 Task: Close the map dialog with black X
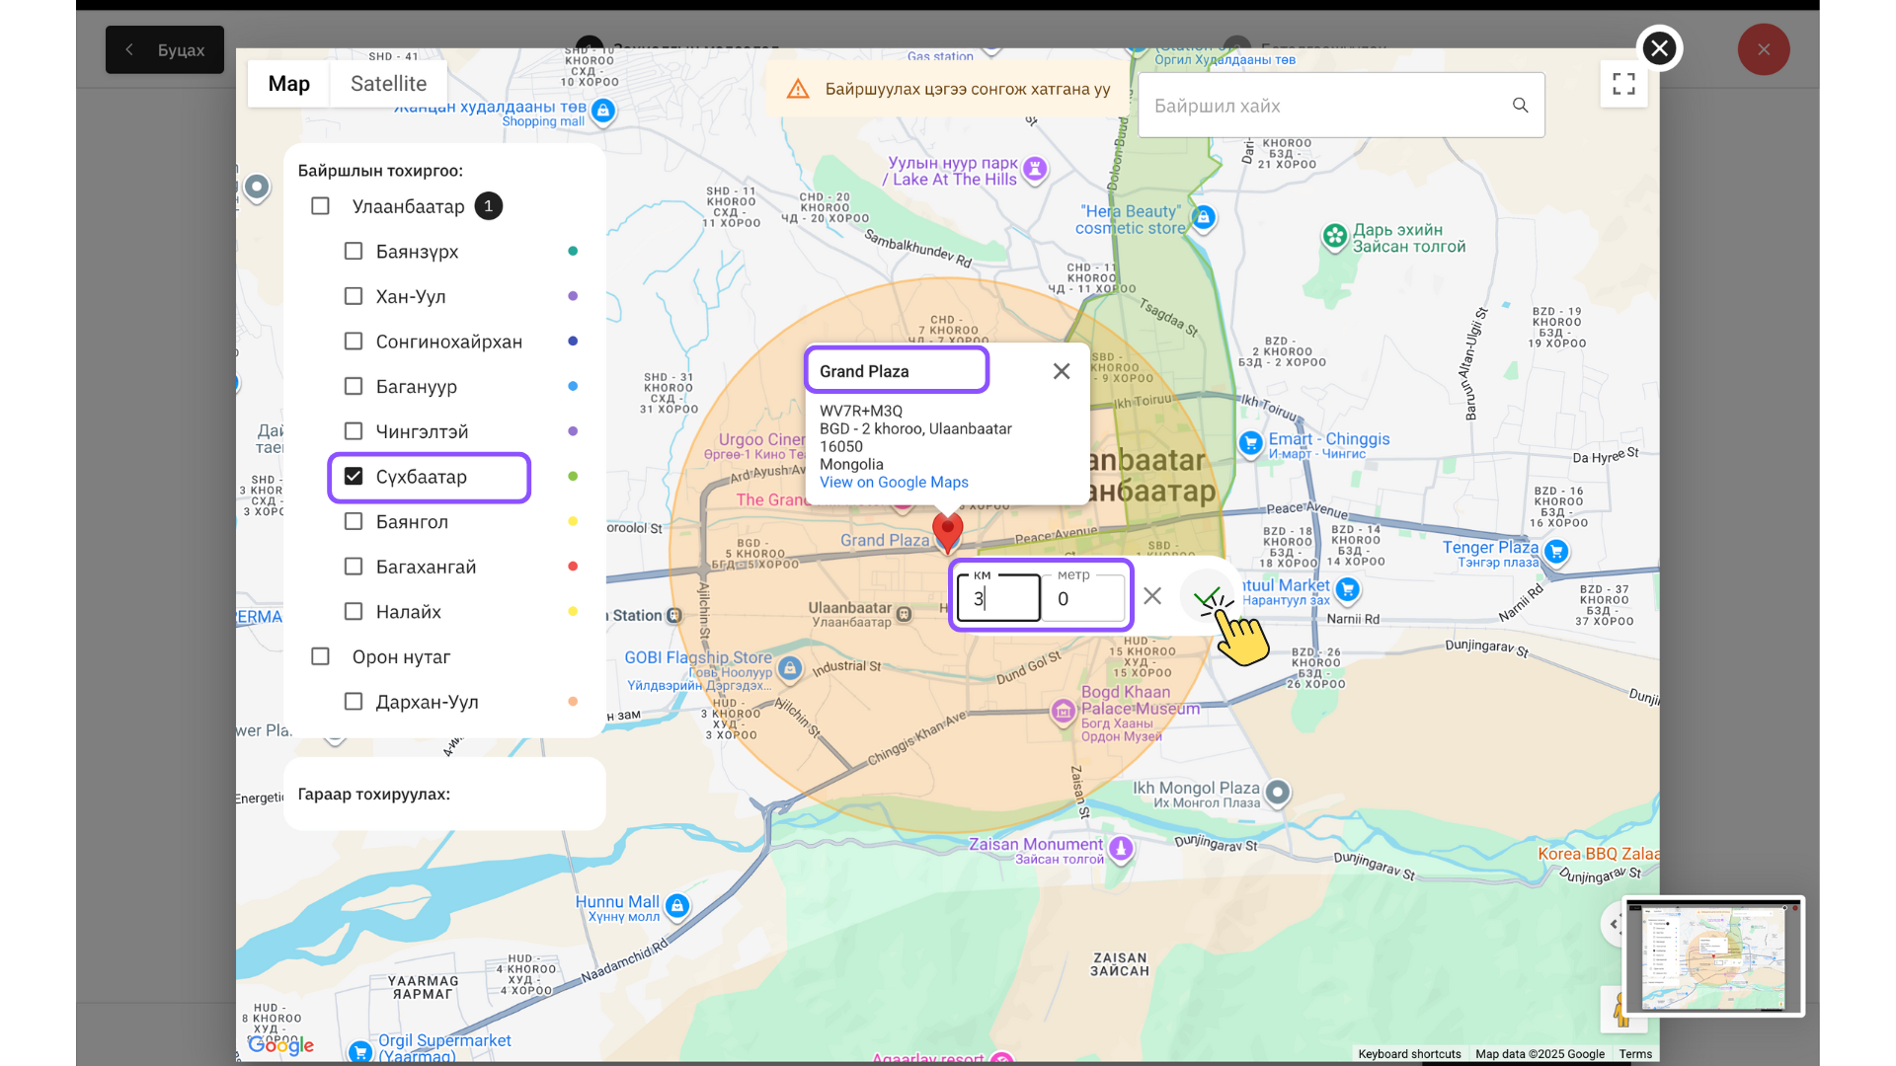pos(1659,48)
